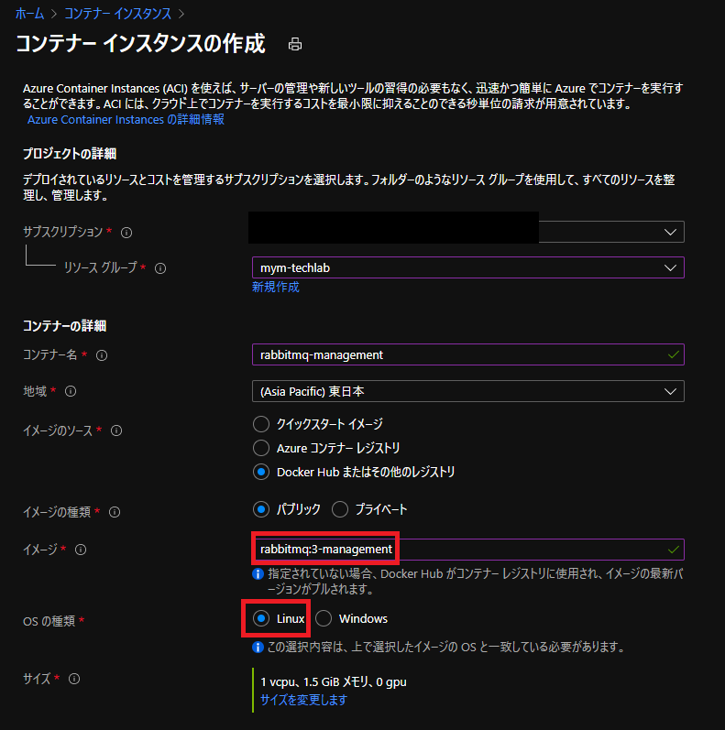Select Azure コンテナー レジストリ option
The width and height of the screenshot is (725, 730).
261,448
